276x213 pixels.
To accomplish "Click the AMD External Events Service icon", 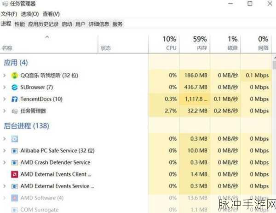I will pos(15,186).
